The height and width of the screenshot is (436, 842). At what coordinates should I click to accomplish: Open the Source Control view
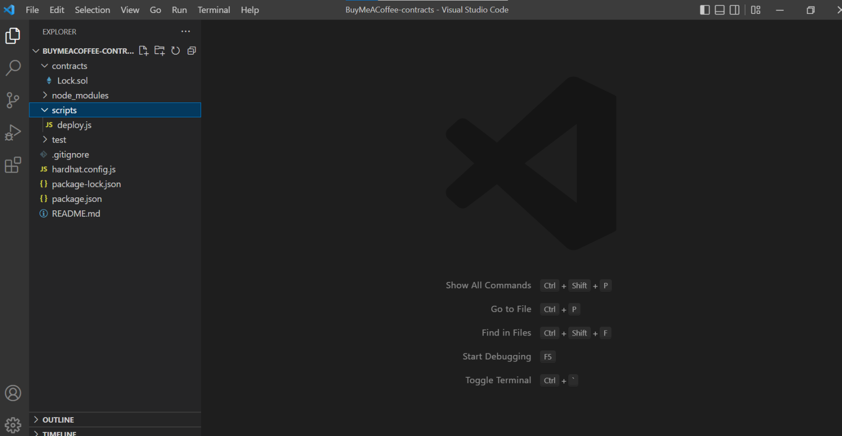point(13,100)
